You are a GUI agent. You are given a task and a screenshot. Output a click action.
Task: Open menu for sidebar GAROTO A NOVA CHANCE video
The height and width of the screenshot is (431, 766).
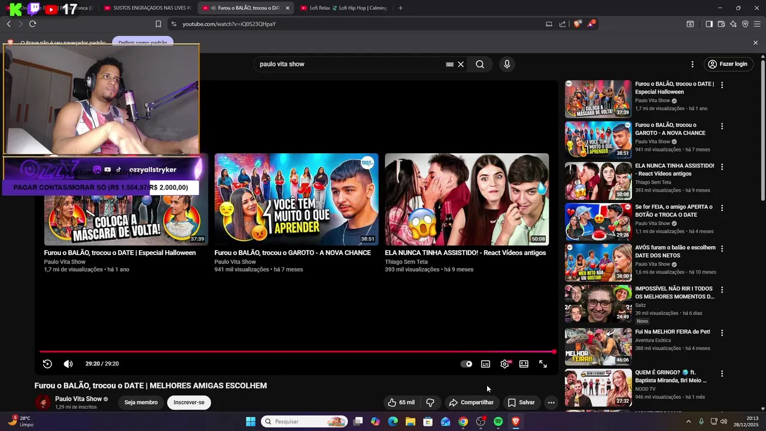[722, 126]
